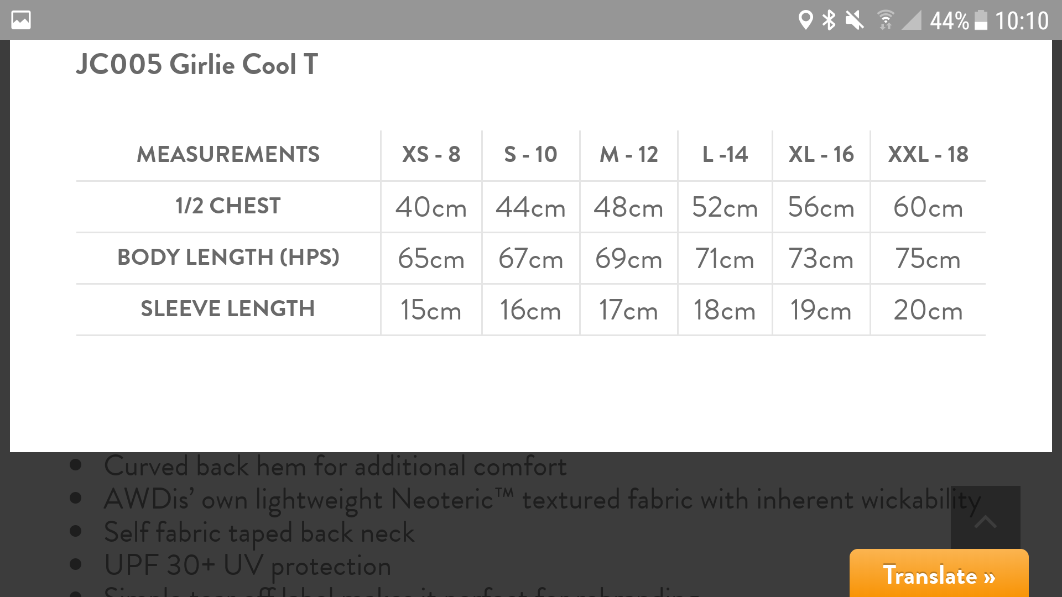Click the 1/2 CHEST row label

pos(228,206)
